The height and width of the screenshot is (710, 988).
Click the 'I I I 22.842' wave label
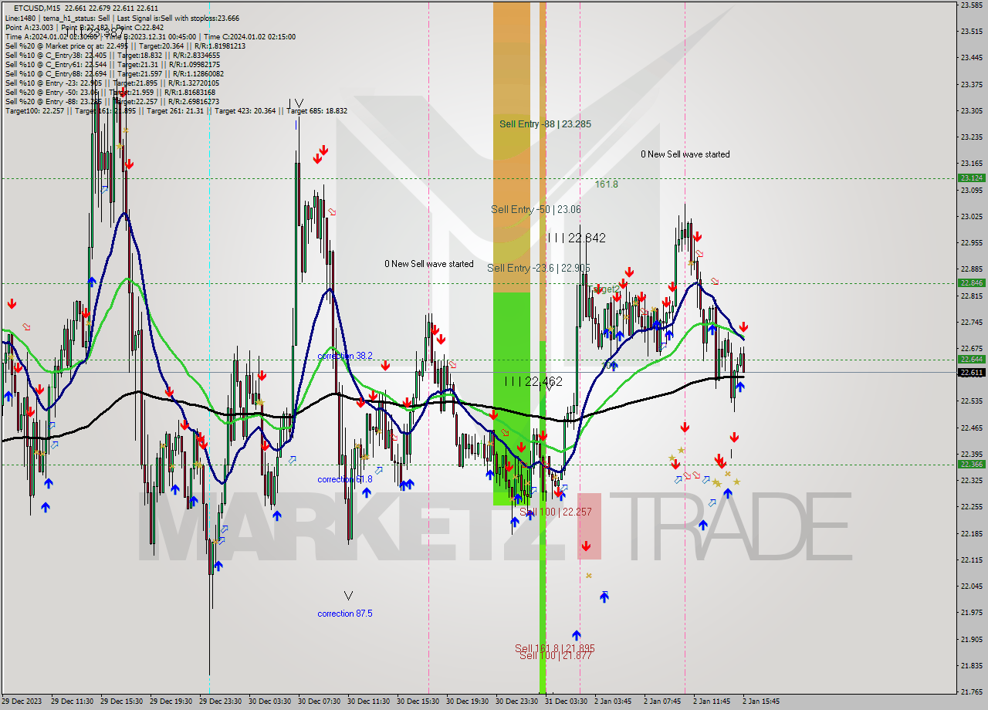pyautogui.click(x=576, y=238)
